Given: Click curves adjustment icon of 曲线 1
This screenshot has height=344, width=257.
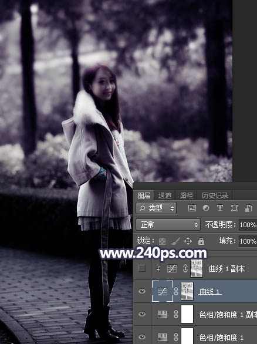Looking at the screenshot, I should (163, 291).
